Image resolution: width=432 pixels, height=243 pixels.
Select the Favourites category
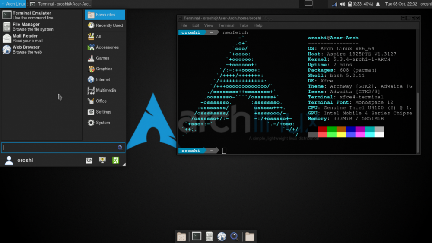click(105, 15)
